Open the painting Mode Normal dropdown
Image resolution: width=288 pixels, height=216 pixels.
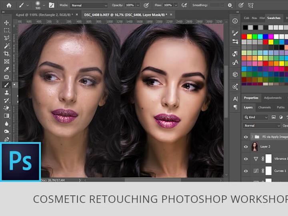[x=89, y=5]
